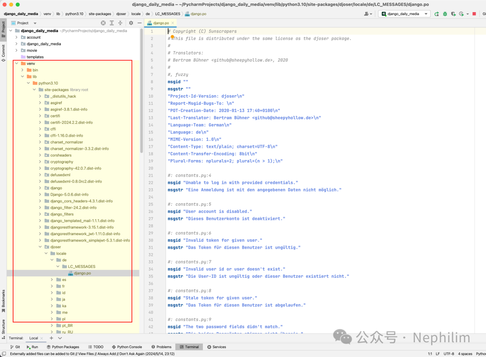Expand all in Project panel

pos(112,23)
